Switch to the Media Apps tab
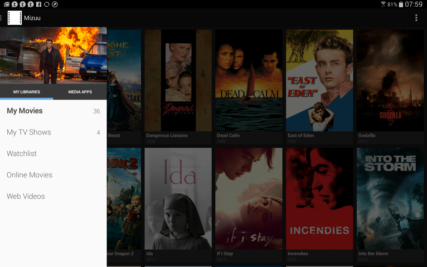This screenshot has height=267, width=427. (80, 92)
